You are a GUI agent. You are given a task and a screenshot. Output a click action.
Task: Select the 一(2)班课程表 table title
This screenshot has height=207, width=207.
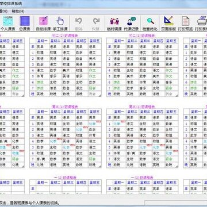pyautogui.click(x=66, y=178)
